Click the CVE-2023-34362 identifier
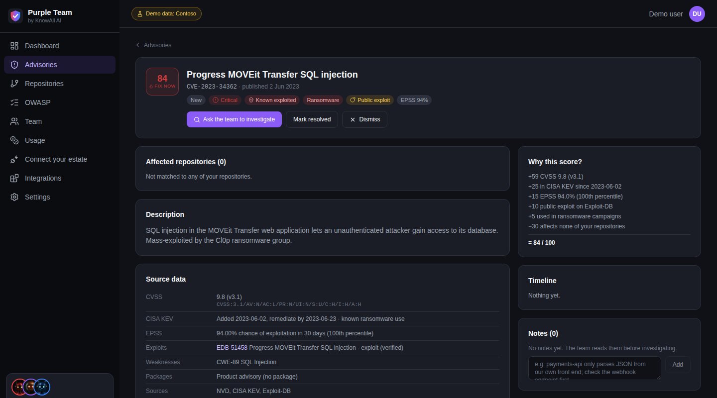This screenshot has width=717, height=398. pyautogui.click(x=212, y=87)
